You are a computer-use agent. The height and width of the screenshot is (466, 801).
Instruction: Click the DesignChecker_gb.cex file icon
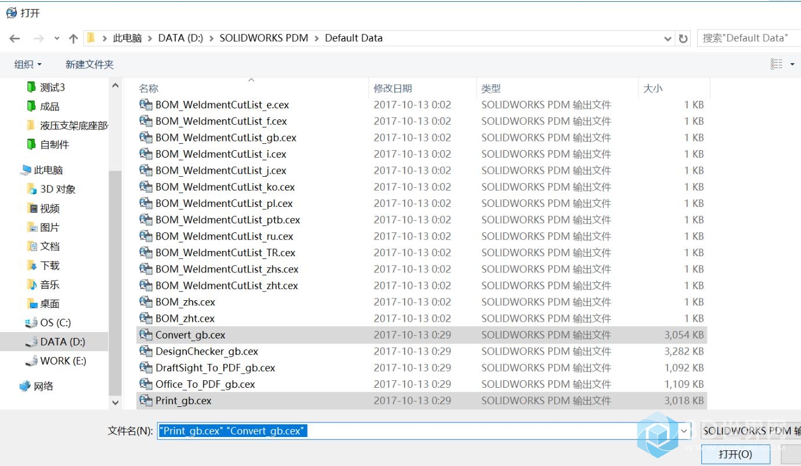pyautogui.click(x=146, y=351)
